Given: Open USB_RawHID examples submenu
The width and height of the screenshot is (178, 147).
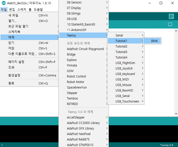Looking at the screenshot, I should pos(126,90).
